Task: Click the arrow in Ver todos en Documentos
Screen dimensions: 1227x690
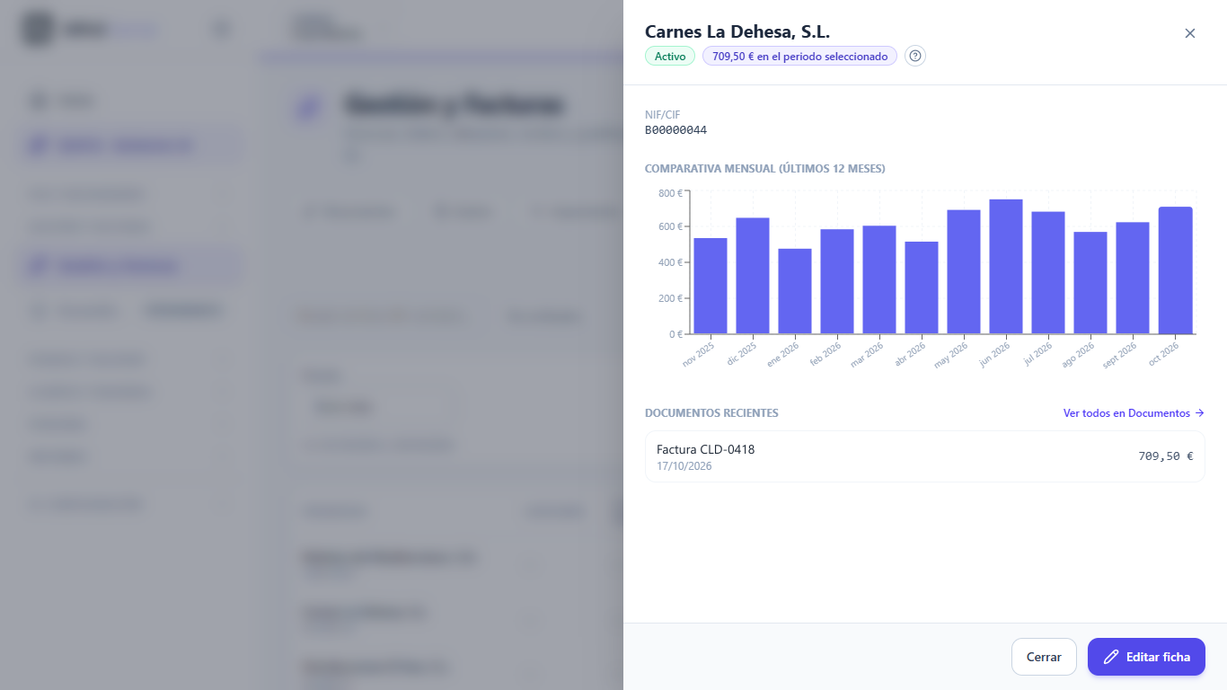Action: (1199, 413)
